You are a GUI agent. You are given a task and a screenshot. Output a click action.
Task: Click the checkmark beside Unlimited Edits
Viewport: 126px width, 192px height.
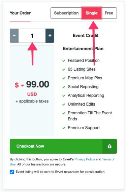[64, 105]
